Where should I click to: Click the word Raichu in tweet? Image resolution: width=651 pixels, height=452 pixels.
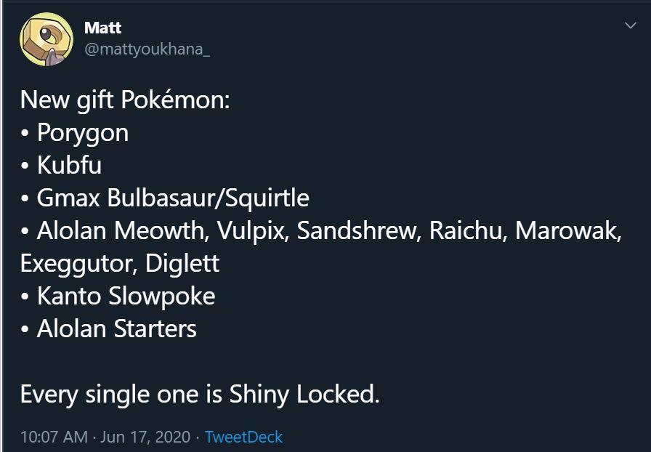pos(469,230)
